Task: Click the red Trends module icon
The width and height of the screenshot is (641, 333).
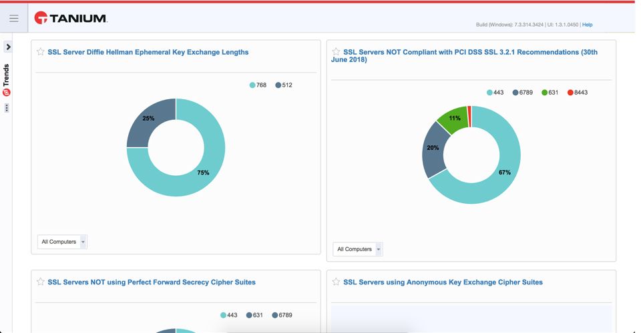Action: [x=6, y=93]
